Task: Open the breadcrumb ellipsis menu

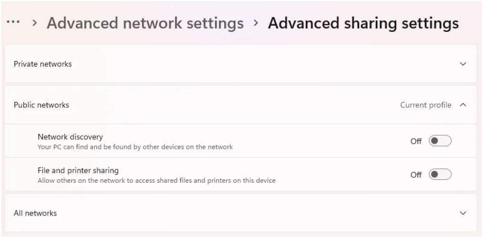Action: pos(13,22)
